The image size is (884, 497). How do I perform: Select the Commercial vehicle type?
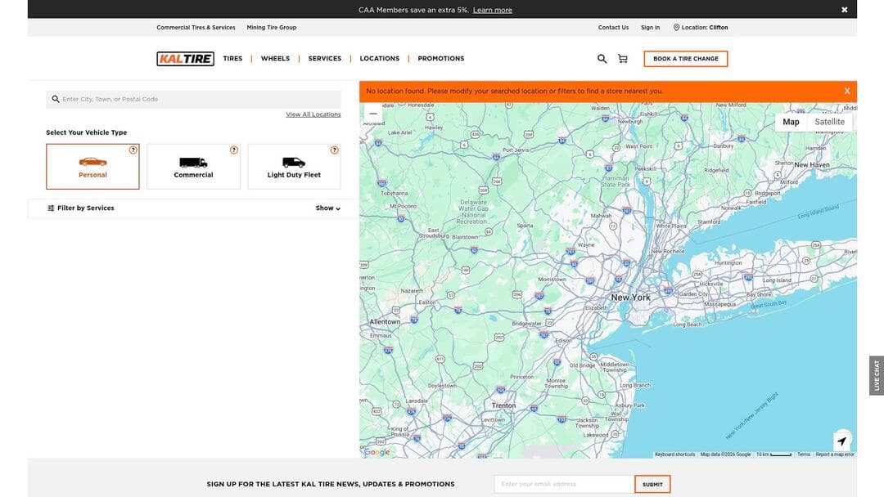pyautogui.click(x=193, y=166)
